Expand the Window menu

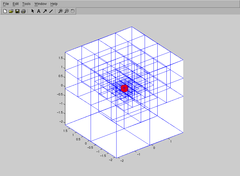tap(41, 4)
